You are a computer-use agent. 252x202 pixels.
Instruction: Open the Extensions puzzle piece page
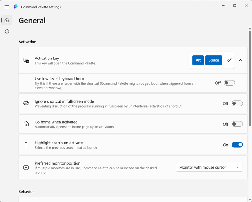7,31
